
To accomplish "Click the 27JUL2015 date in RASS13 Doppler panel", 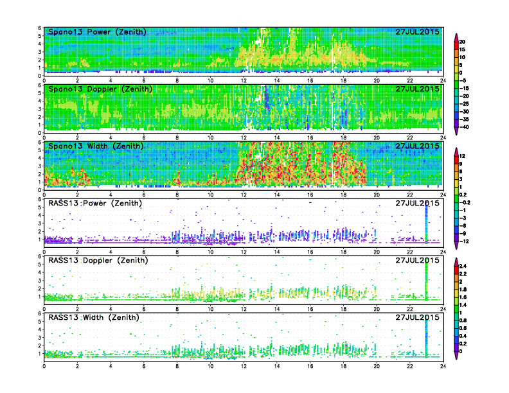I will pyautogui.click(x=417, y=260).
